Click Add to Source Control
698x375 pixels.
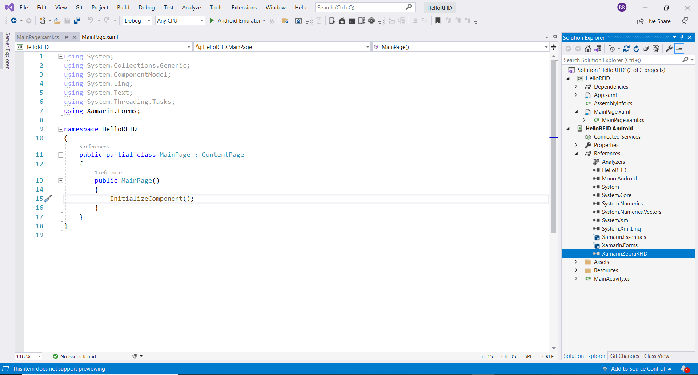click(637, 369)
